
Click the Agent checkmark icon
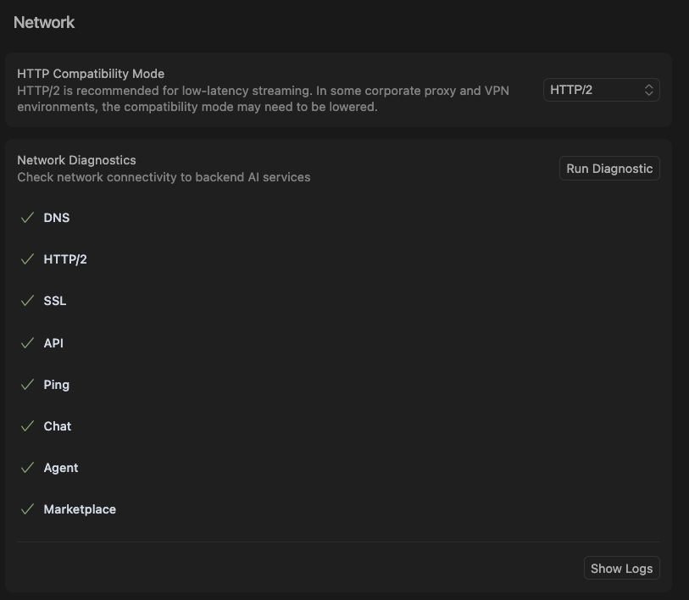(27, 468)
